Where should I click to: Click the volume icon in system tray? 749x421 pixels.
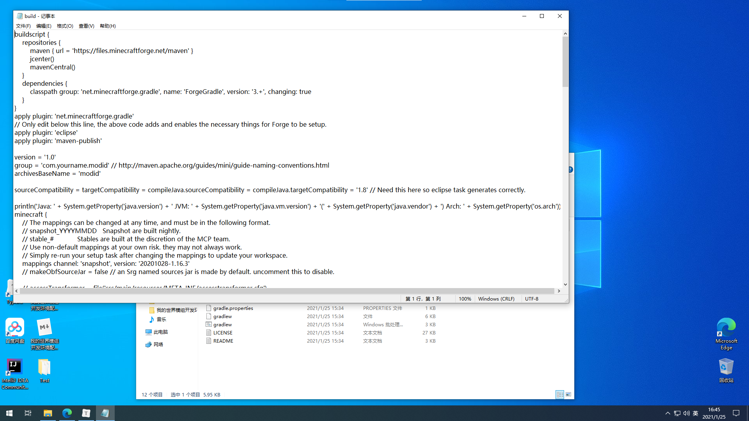point(686,413)
